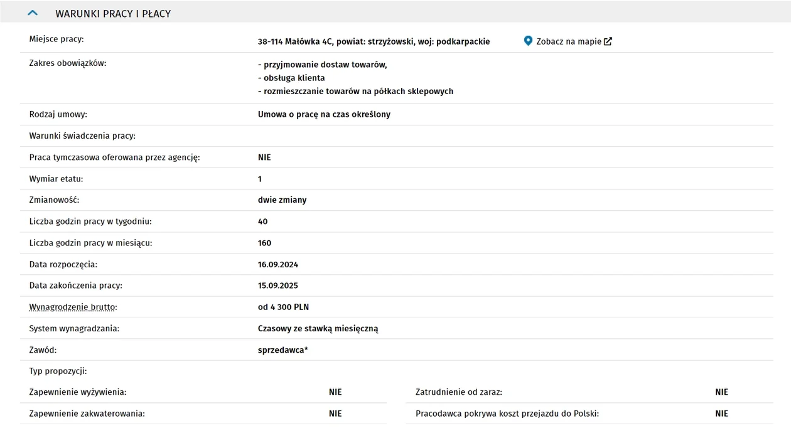
Task: Click the Praca tymczasowa oferowana przez agencję label
Action: [114, 157]
